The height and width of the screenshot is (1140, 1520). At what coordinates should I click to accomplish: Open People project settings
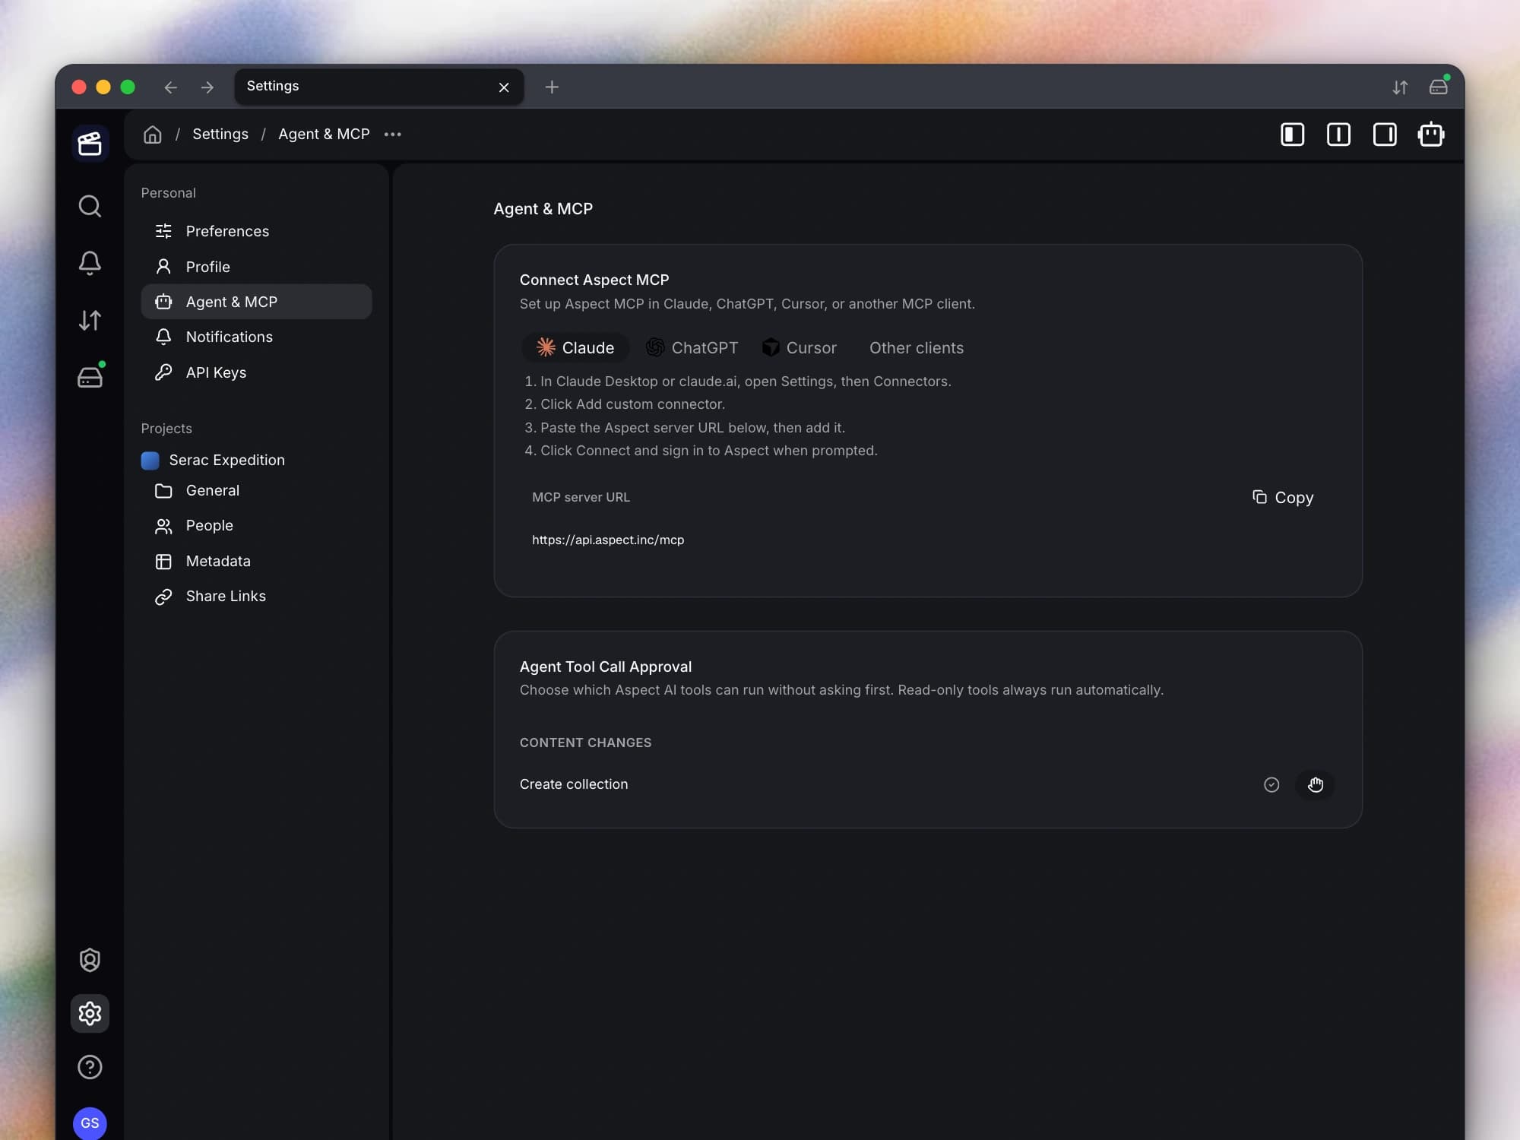pos(256,526)
